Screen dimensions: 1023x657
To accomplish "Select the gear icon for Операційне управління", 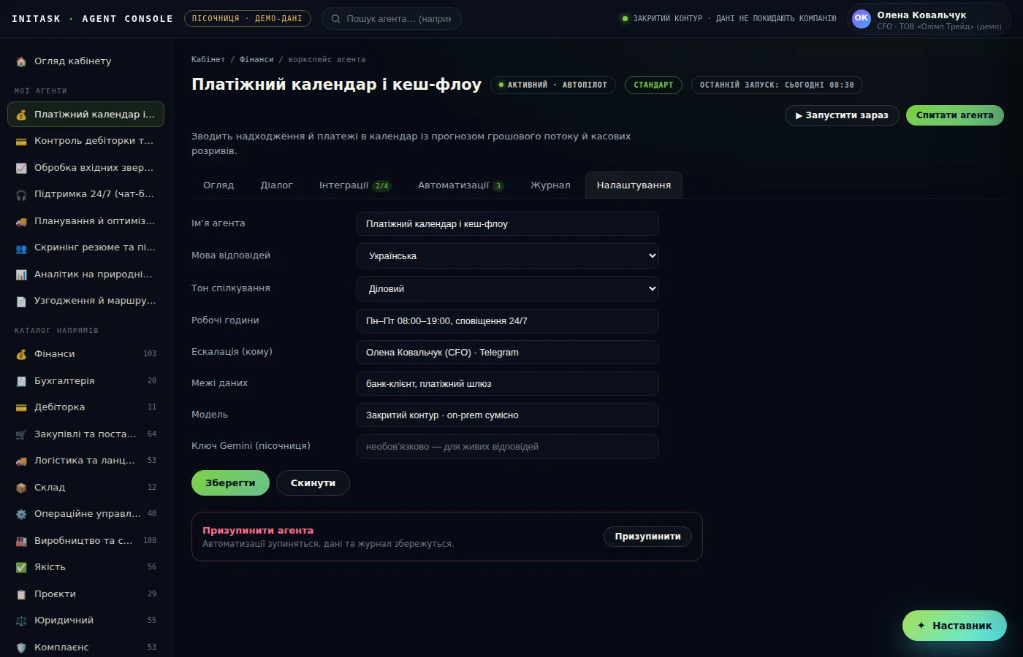I will pyautogui.click(x=21, y=514).
